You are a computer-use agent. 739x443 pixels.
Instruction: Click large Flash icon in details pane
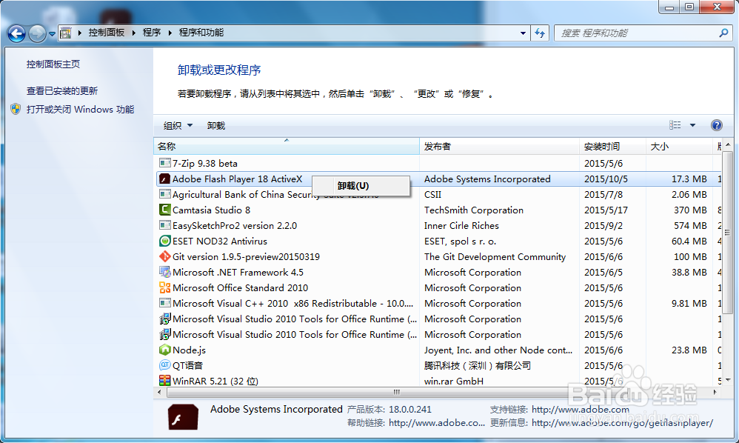(183, 416)
